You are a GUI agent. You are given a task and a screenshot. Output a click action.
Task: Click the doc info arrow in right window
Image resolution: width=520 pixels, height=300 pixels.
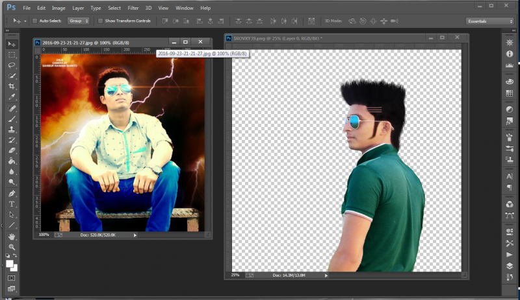326,275
